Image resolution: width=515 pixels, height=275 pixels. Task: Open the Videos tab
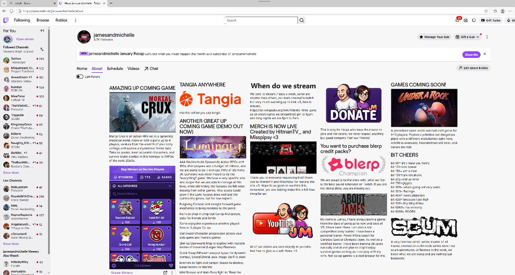133,69
